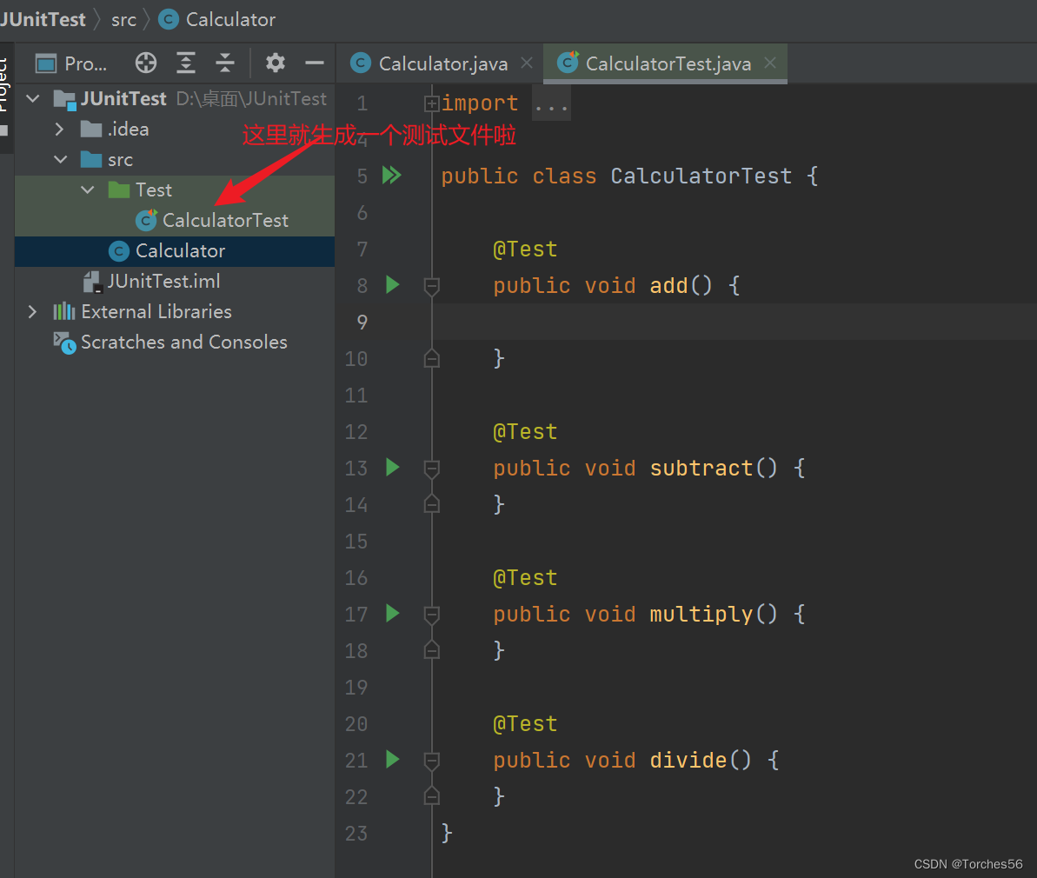Hide the Project tool window with minus icon
This screenshot has height=878, width=1037.
pos(314,63)
